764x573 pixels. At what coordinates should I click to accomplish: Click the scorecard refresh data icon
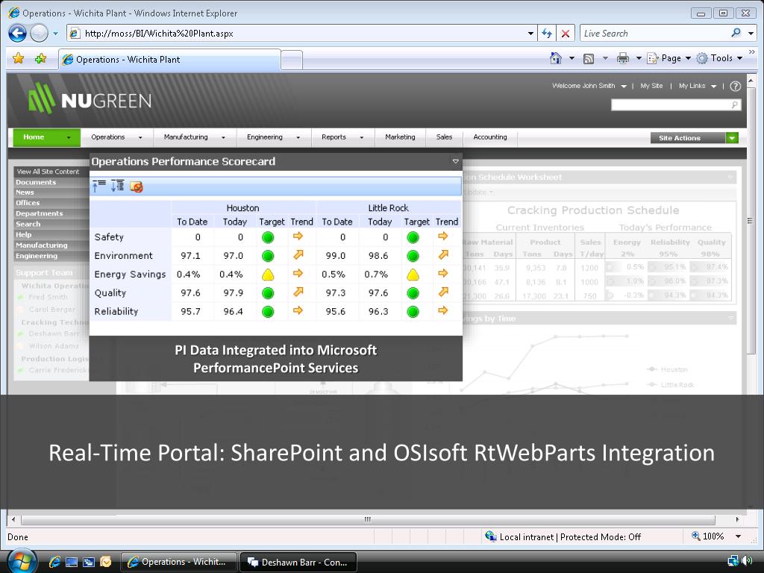tap(136, 187)
